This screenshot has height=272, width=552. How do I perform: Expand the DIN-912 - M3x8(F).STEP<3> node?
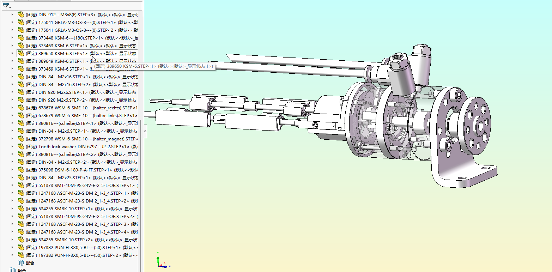[12, 14]
